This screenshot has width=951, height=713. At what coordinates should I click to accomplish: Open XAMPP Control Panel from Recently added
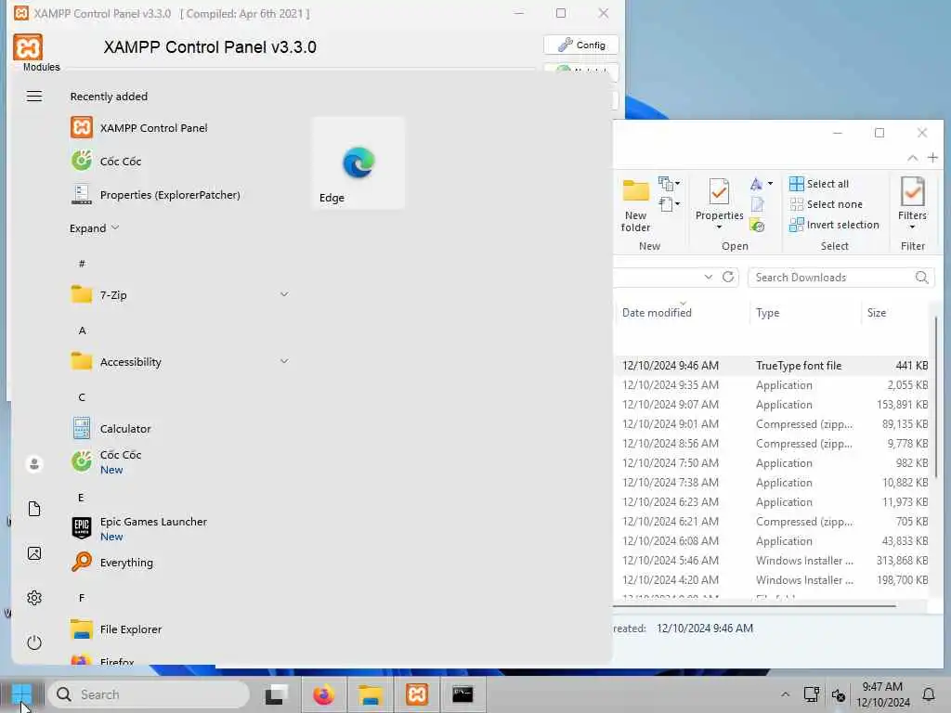click(x=139, y=128)
